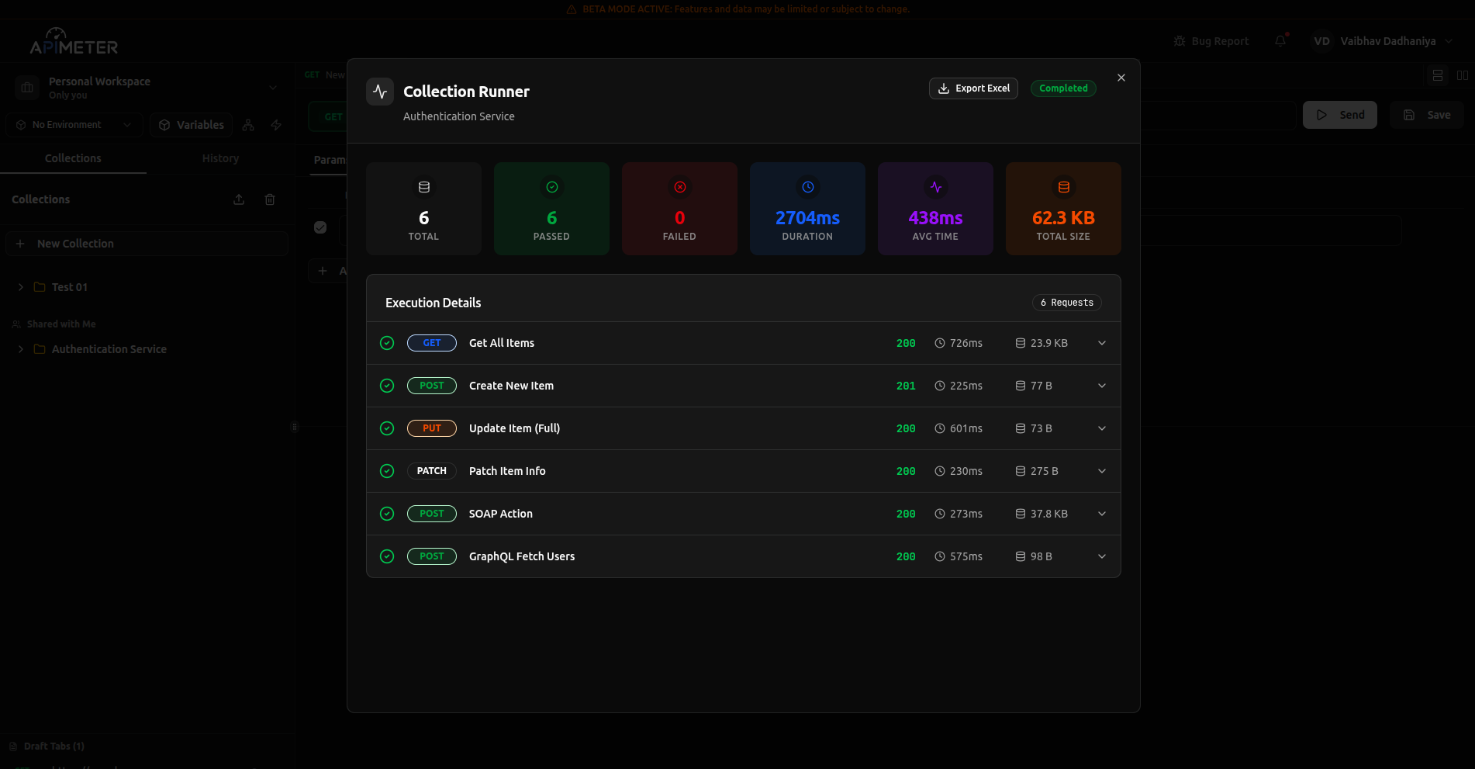Click the lightning bolt icon in the sidebar

(x=276, y=125)
